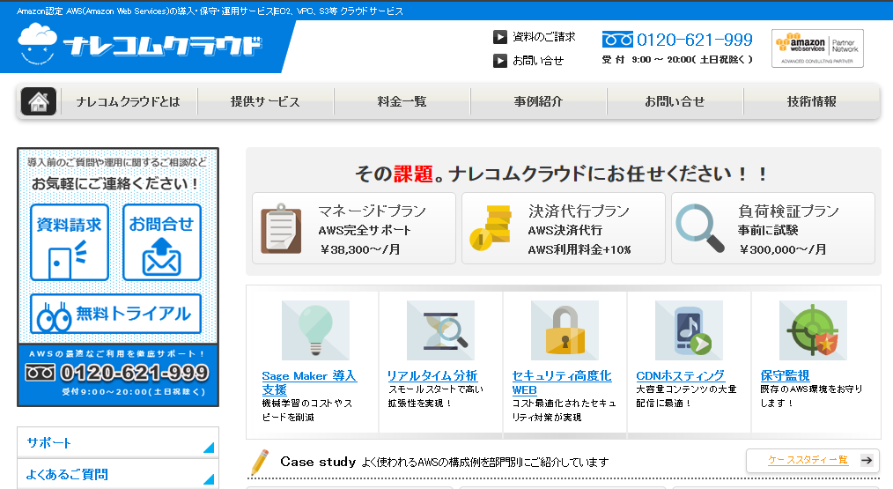Screen dimensions: 893x489
Task: Click 資料のご請求 link in header
Action: point(544,37)
